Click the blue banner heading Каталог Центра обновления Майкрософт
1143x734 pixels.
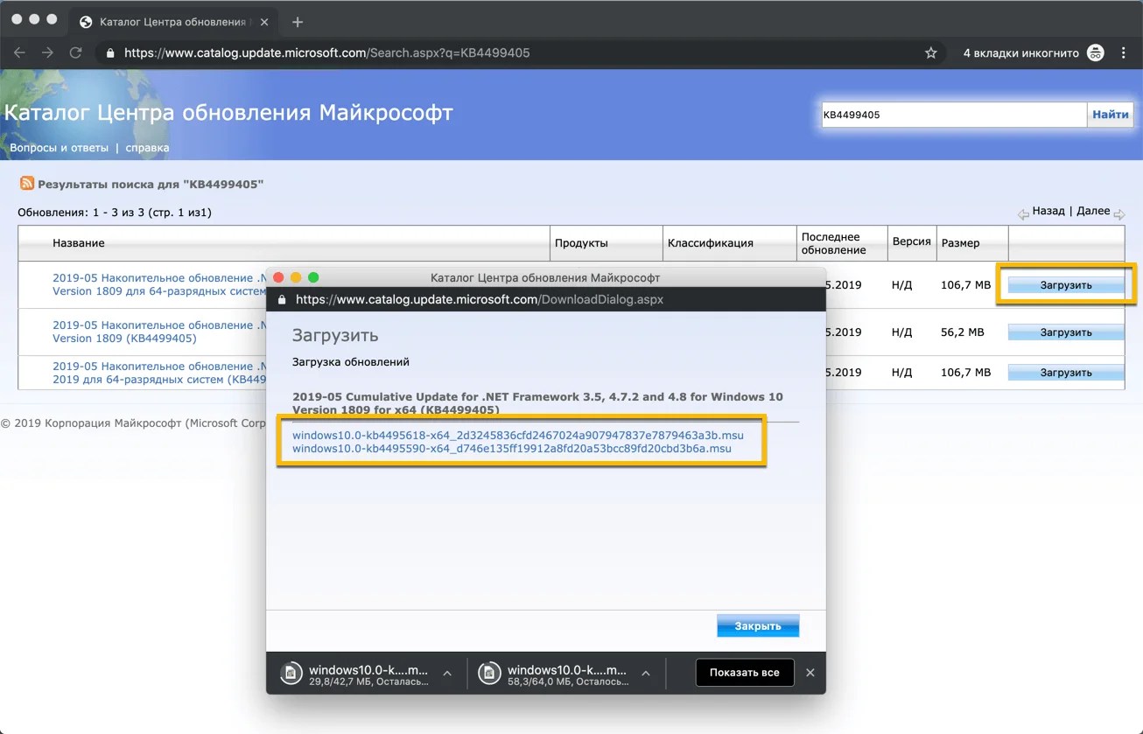pos(228,113)
